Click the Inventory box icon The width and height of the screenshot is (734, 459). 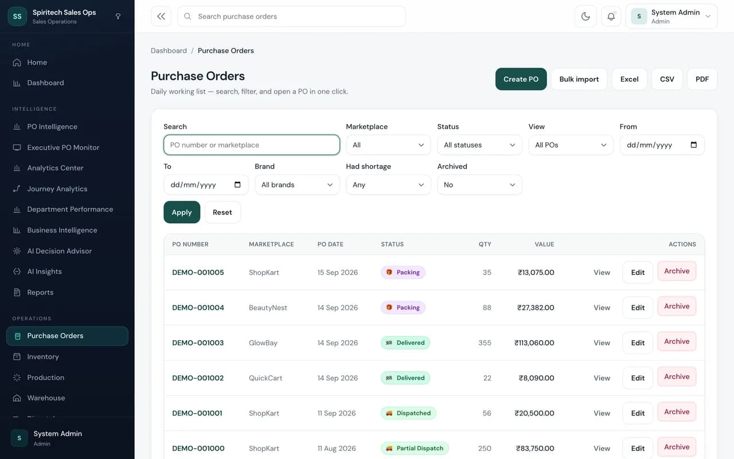[x=17, y=357]
